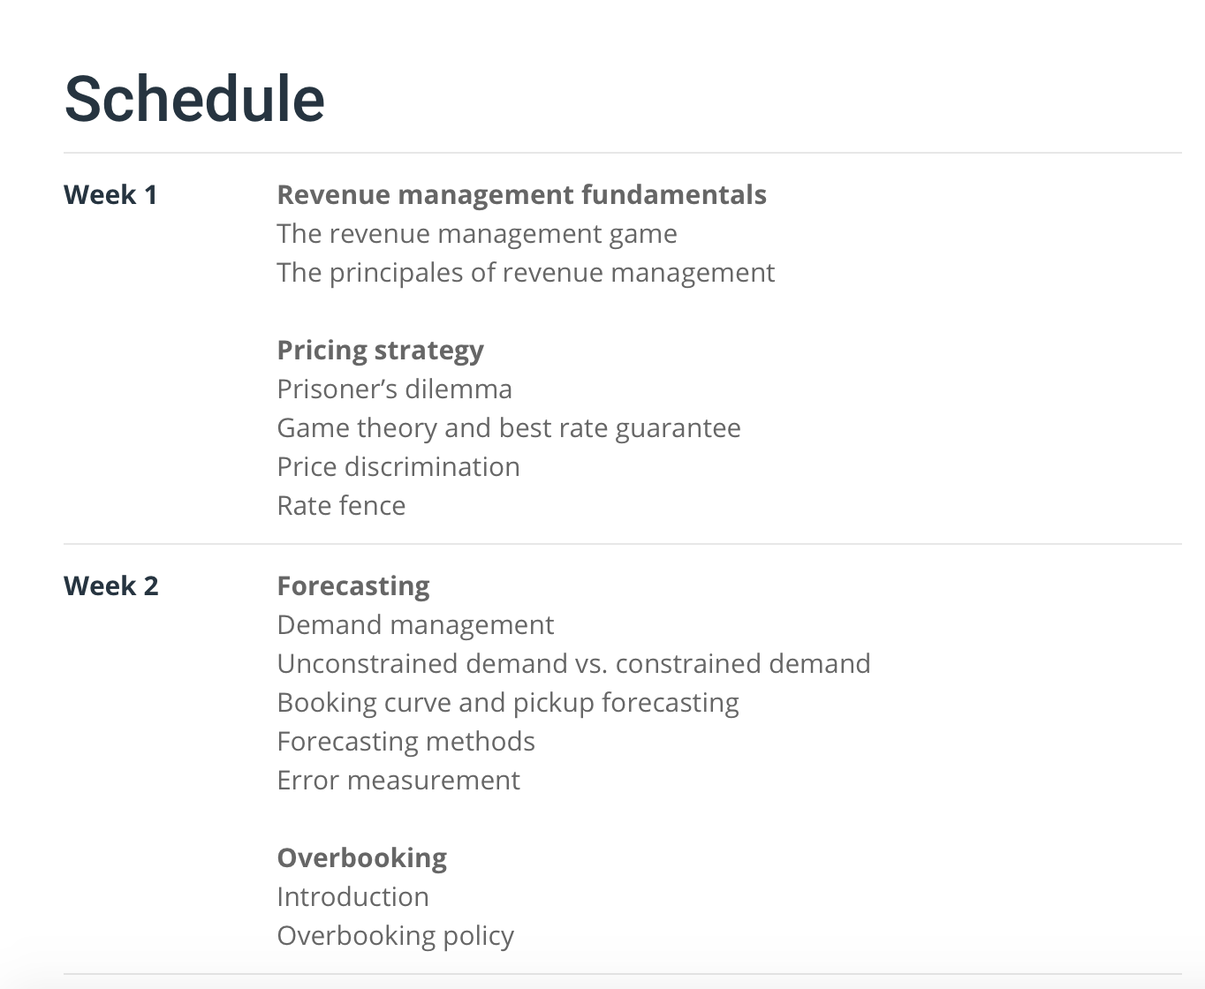Screen dimensions: 1205x989
Task: Click Unconstrained demand vs. constrained demand
Action: (x=573, y=664)
